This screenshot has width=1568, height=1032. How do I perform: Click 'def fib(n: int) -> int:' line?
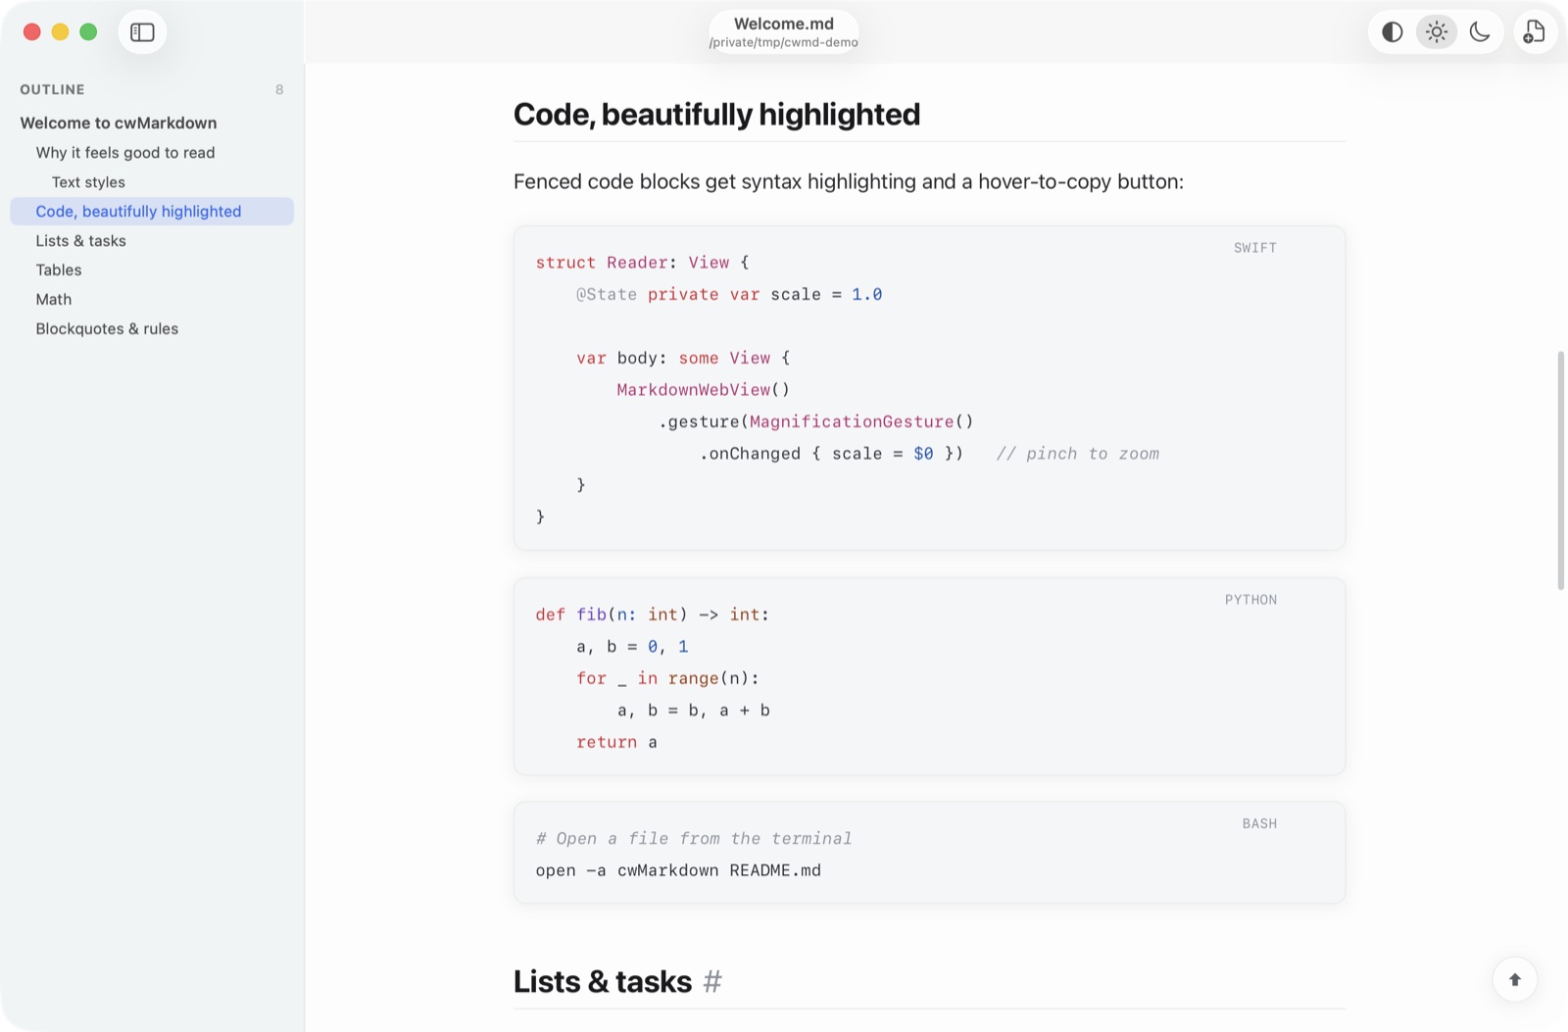653,614
